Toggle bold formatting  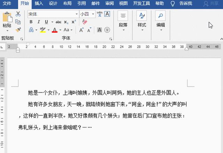(x=31, y=22)
